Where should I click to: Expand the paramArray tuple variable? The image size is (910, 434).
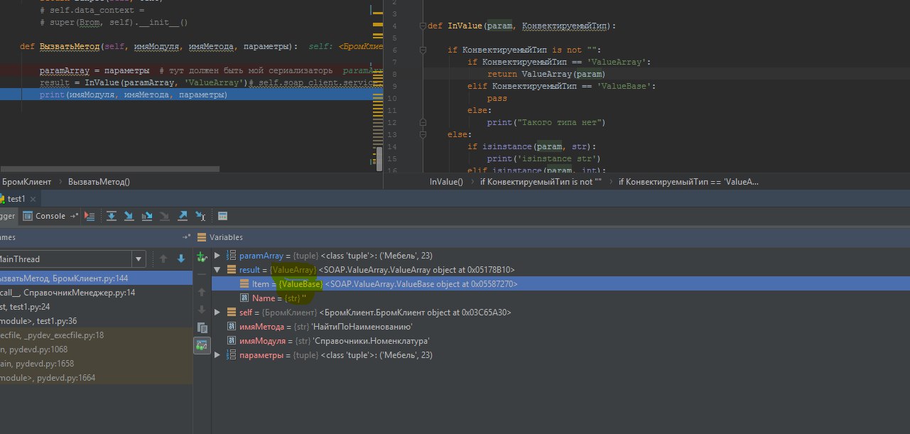[217, 256]
